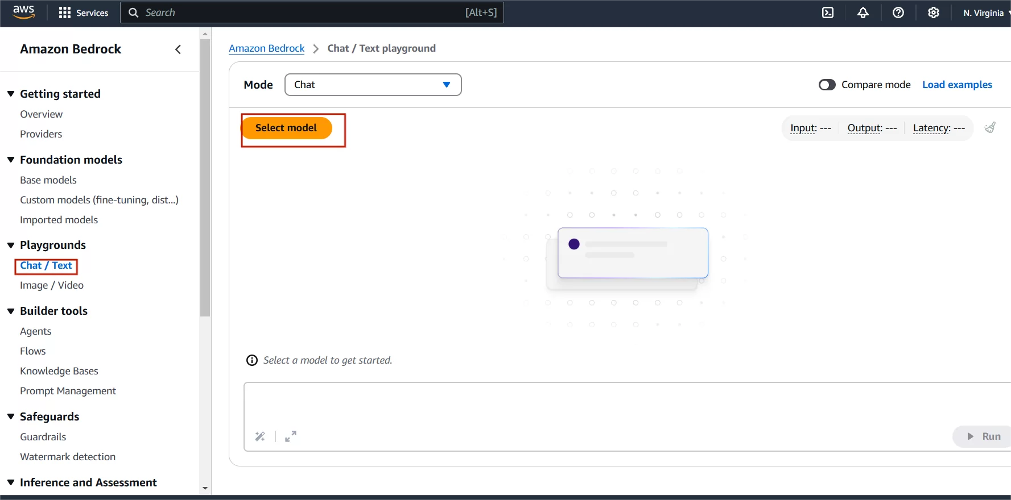Screen dimensions: 1011x500
Task: Collapse the Foundation models section
Action: (11, 160)
